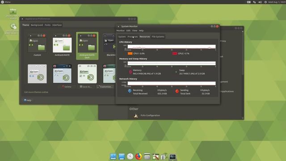
Task: Open the Menu in the top panel
Action: (6, 2)
